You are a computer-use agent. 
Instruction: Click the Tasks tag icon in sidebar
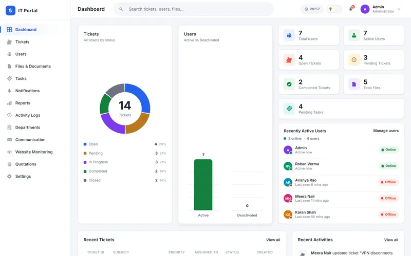point(9,78)
